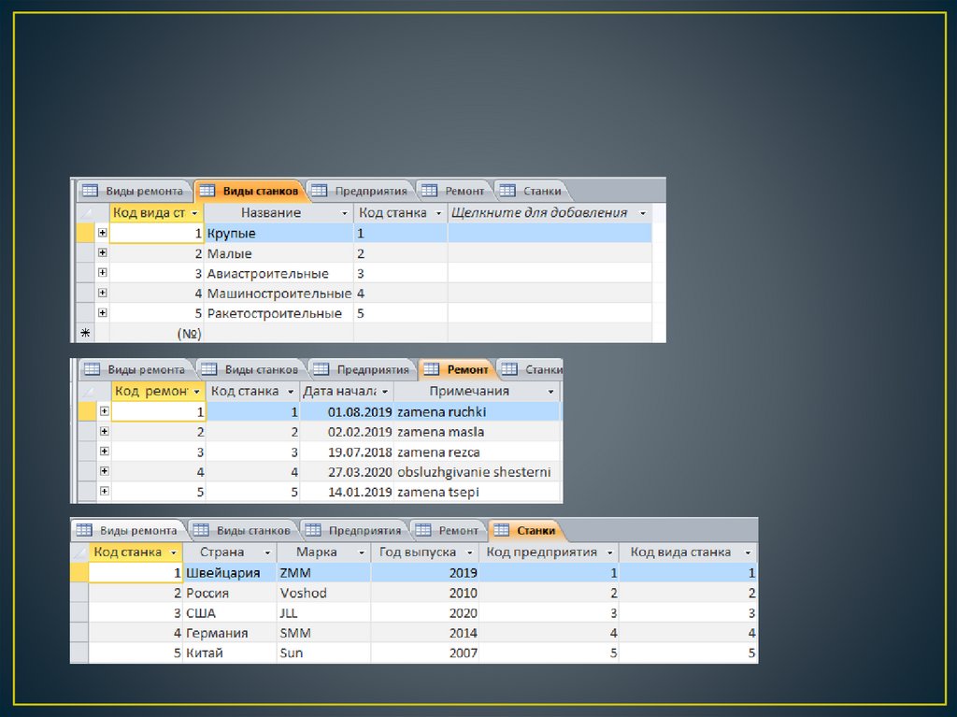Expand the zamena masla repair record
The image size is (957, 717).
(x=104, y=432)
